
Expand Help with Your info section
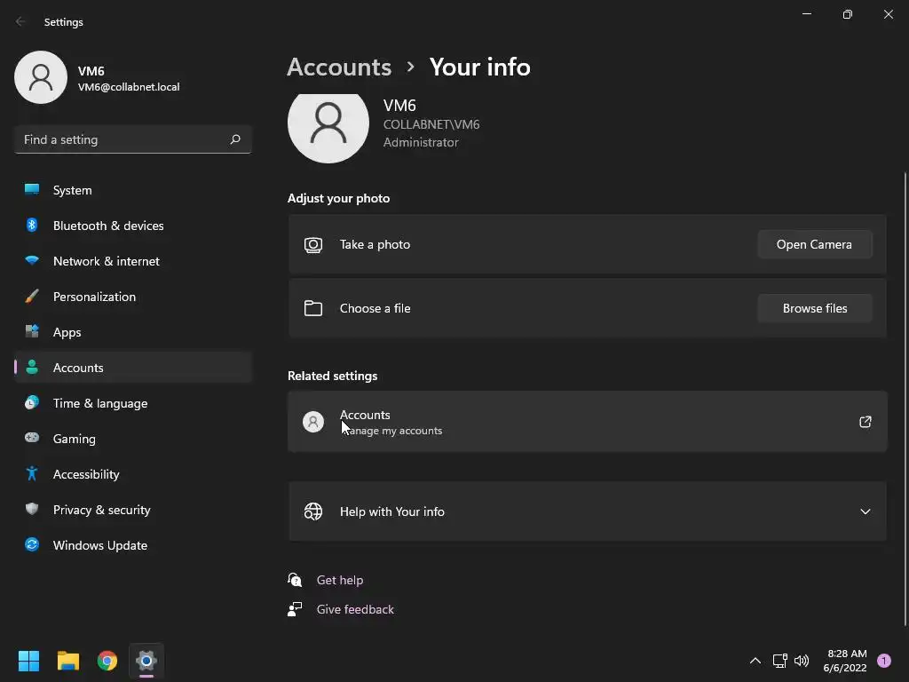tap(866, 511)
